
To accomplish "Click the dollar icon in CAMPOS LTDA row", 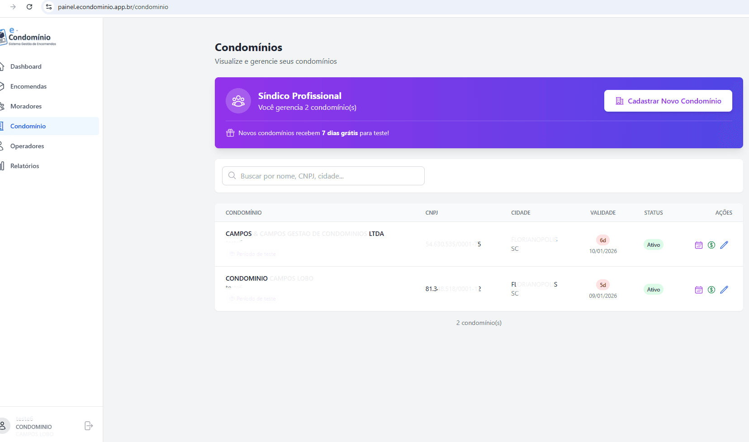I will coord(711,245).
